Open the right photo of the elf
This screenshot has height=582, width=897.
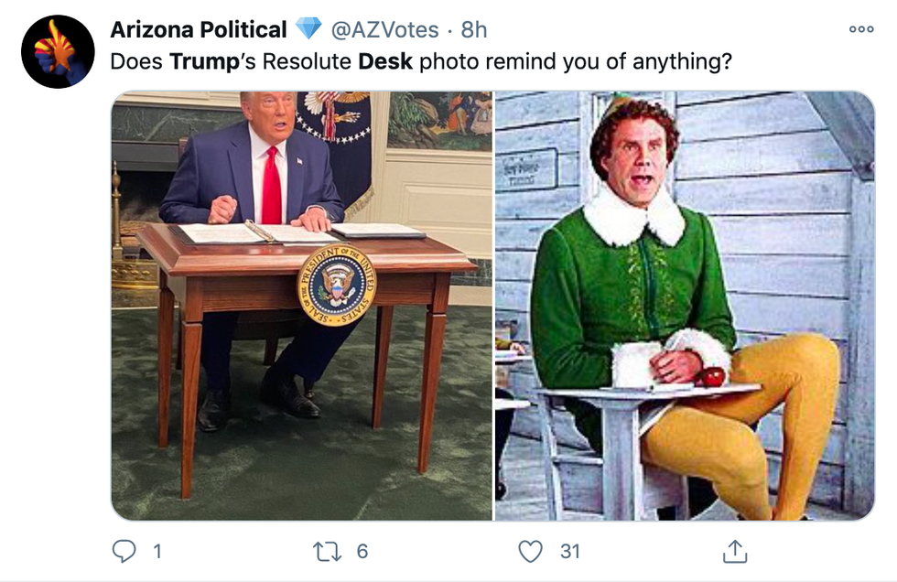click(685, 306)
